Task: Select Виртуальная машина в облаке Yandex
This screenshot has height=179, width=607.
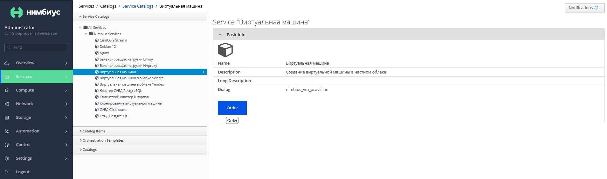Action: [x=132, y=84]
